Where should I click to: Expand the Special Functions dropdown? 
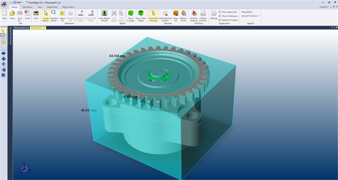(x=250, y=16)
